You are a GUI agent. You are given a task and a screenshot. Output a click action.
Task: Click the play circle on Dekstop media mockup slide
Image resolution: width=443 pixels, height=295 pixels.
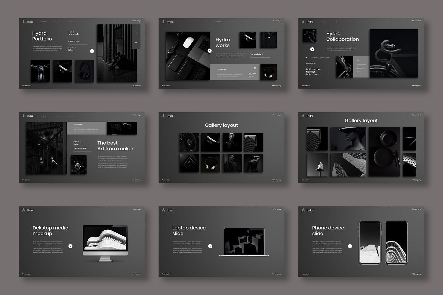tap(70, 246)
